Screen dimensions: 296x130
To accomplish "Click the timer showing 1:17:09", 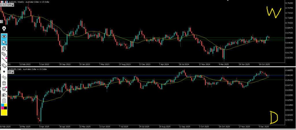I will point(6,5).
